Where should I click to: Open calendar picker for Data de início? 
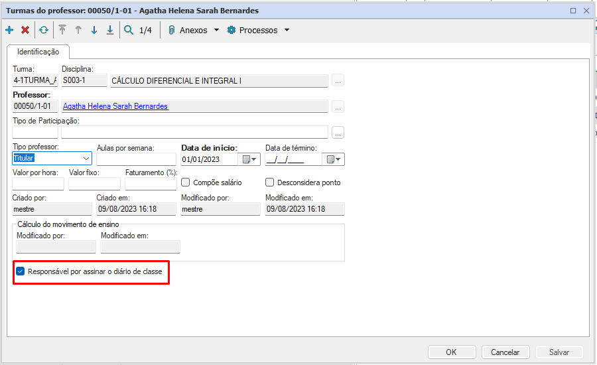click(249, 159)
